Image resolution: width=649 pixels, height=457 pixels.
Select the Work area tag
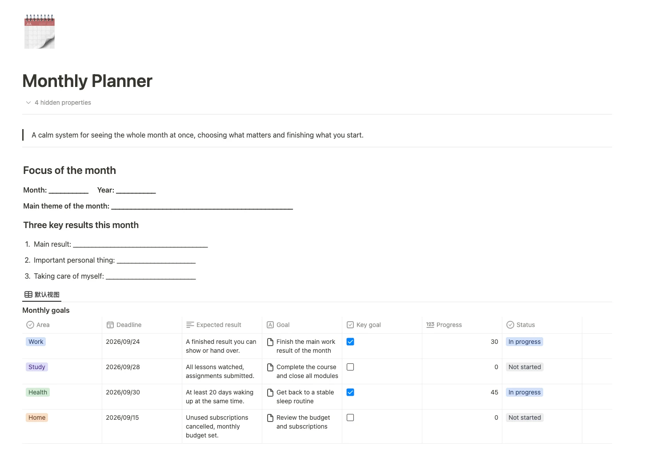tap(36, 342)
